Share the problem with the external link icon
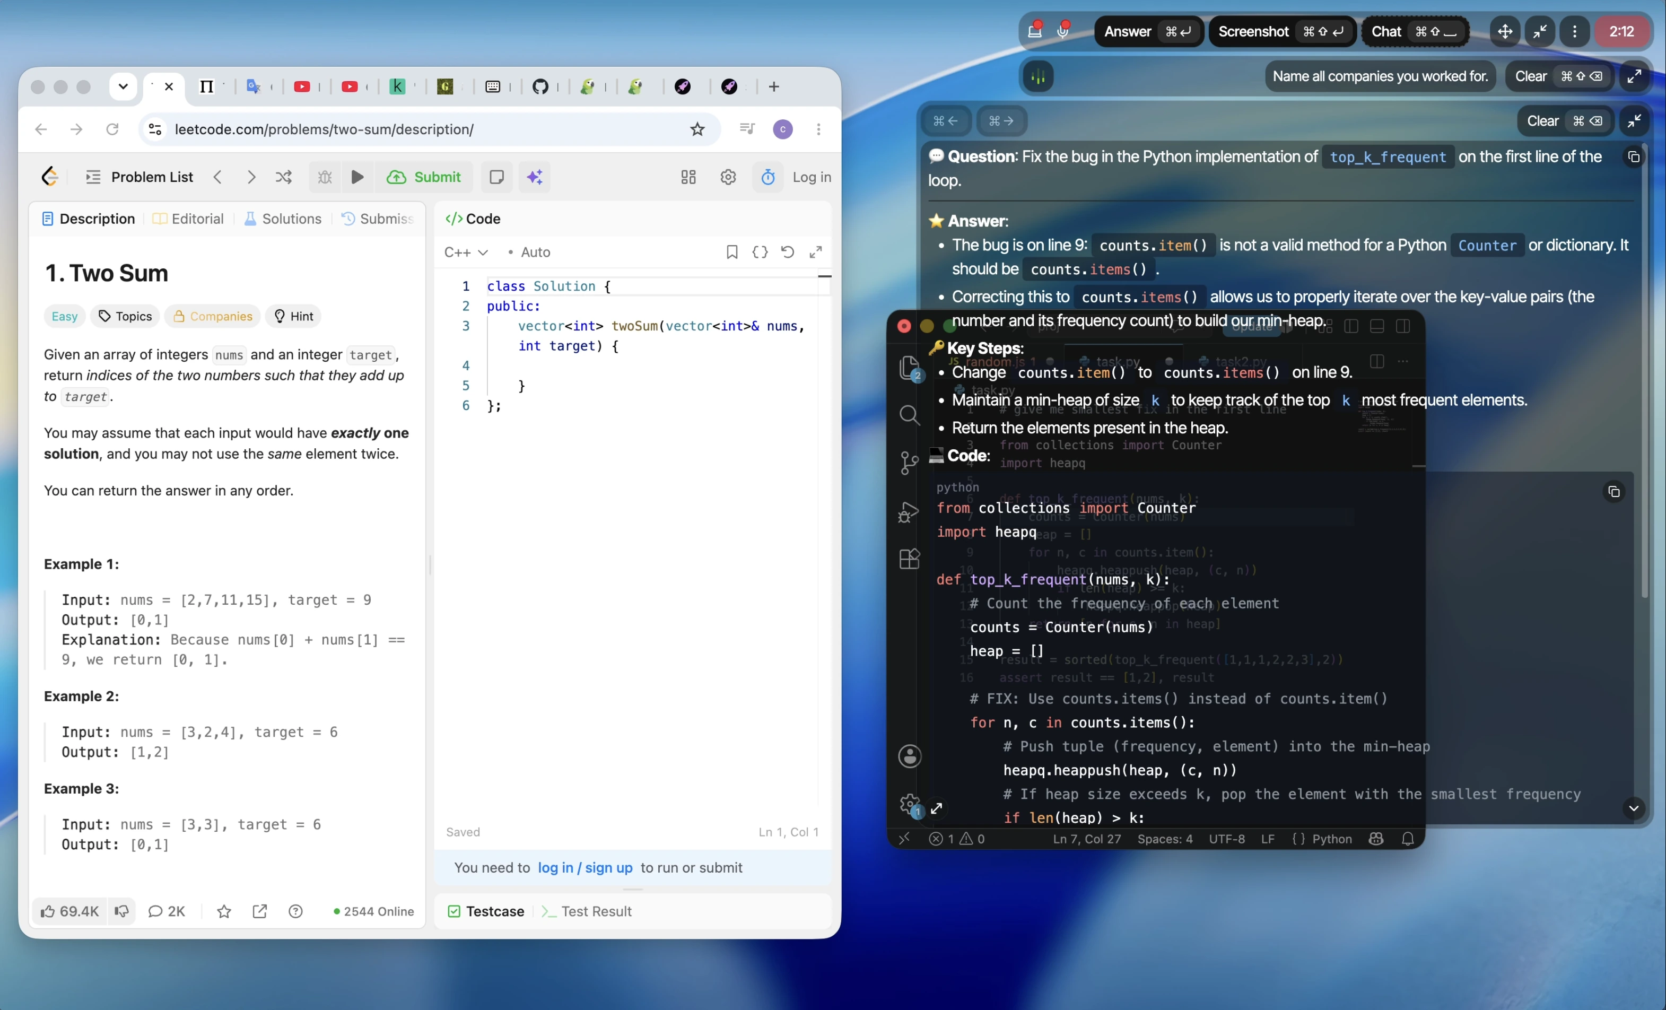1666x1010 pixels. [260, 911]
